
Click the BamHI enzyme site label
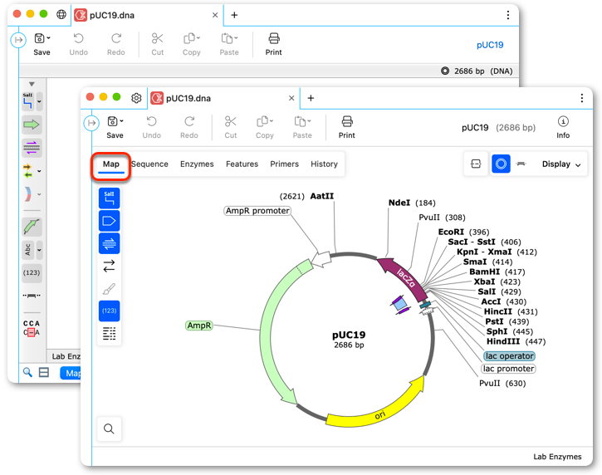tap(485, 272)
